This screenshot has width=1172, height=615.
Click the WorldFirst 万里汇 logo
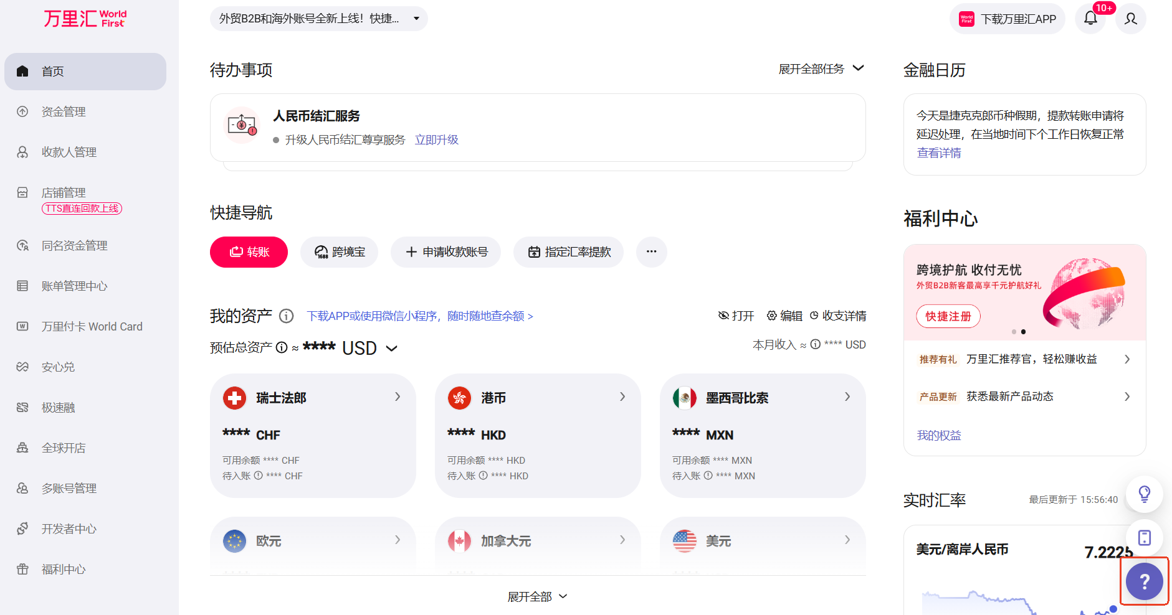(85, 19)
